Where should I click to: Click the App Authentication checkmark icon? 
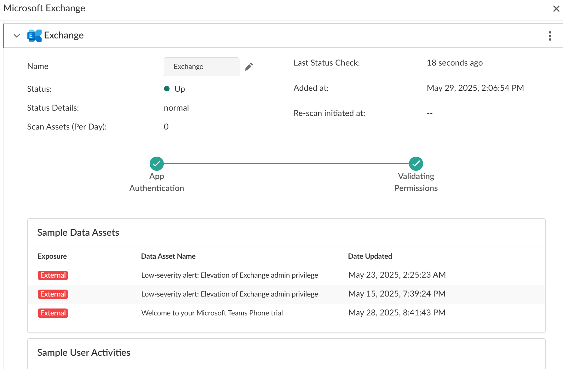tap(157, 164)
